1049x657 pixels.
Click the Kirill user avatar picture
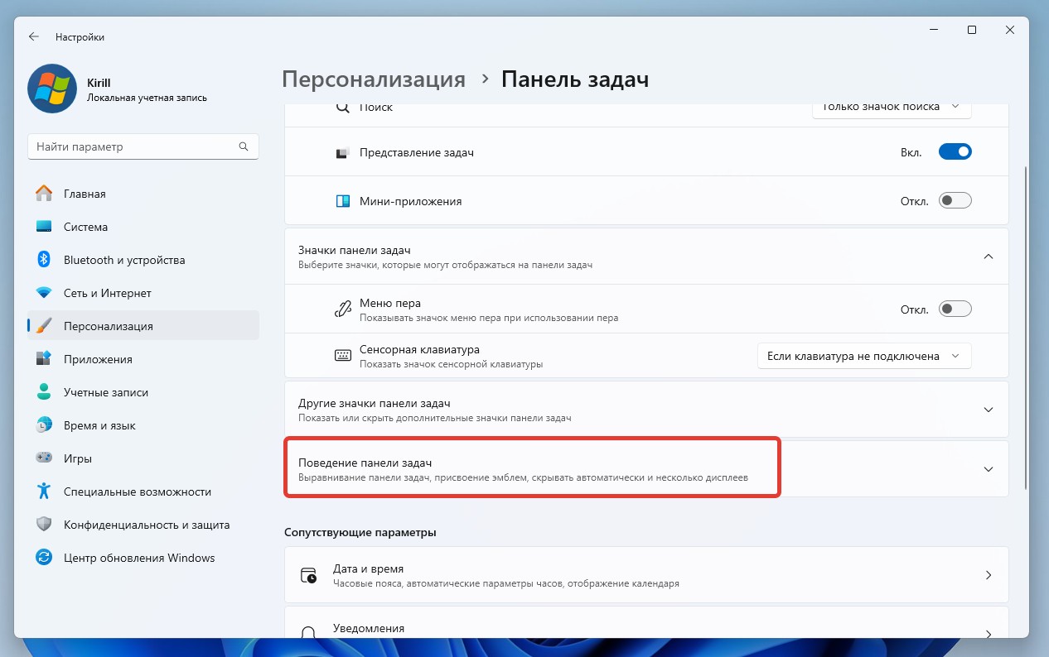point(52,89)
